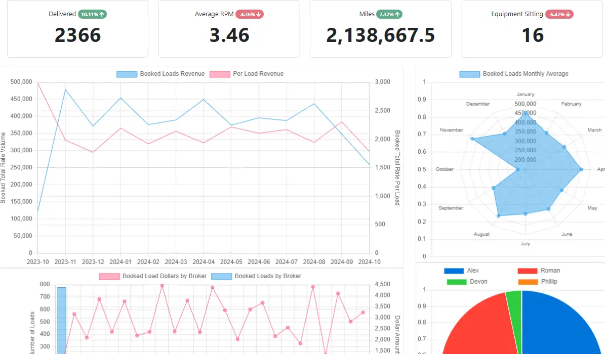Click the November radar data point
Screen dimensions: 605x354
pyautogui.click(x=472, y=139)
